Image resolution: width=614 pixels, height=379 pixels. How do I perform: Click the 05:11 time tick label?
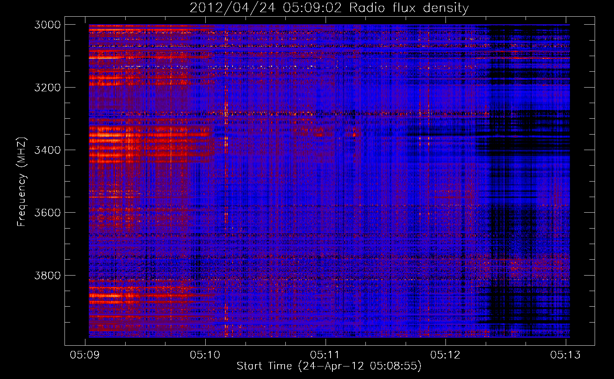[325, 355]
